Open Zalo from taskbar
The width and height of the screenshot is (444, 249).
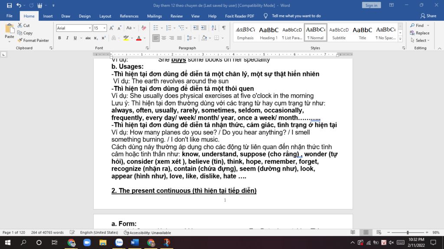pos(119,243)
